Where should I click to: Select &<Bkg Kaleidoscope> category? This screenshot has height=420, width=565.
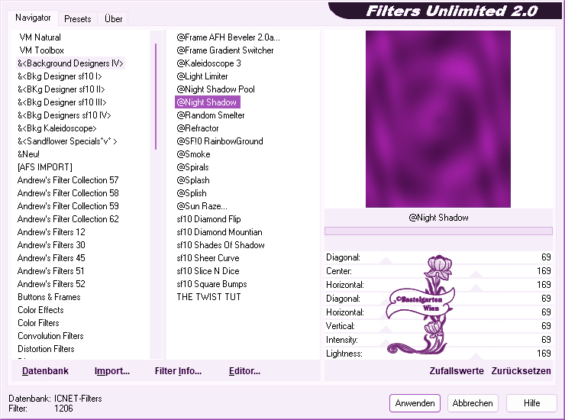pyautogui.click(x=57, y=128)
